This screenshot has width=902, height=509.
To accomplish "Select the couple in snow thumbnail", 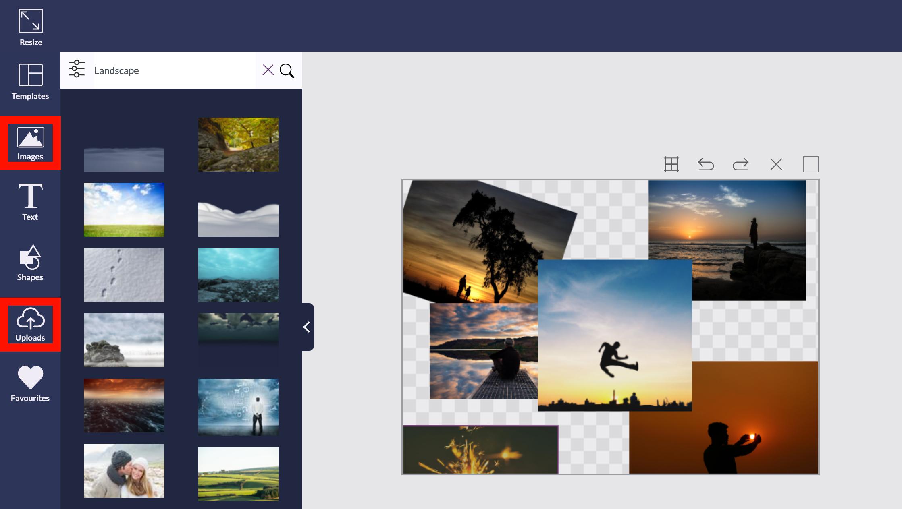I will 124,472.
